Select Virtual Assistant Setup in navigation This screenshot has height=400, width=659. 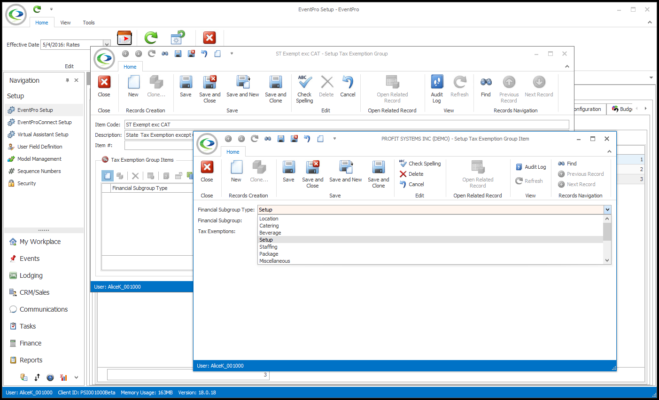[43, 134]
